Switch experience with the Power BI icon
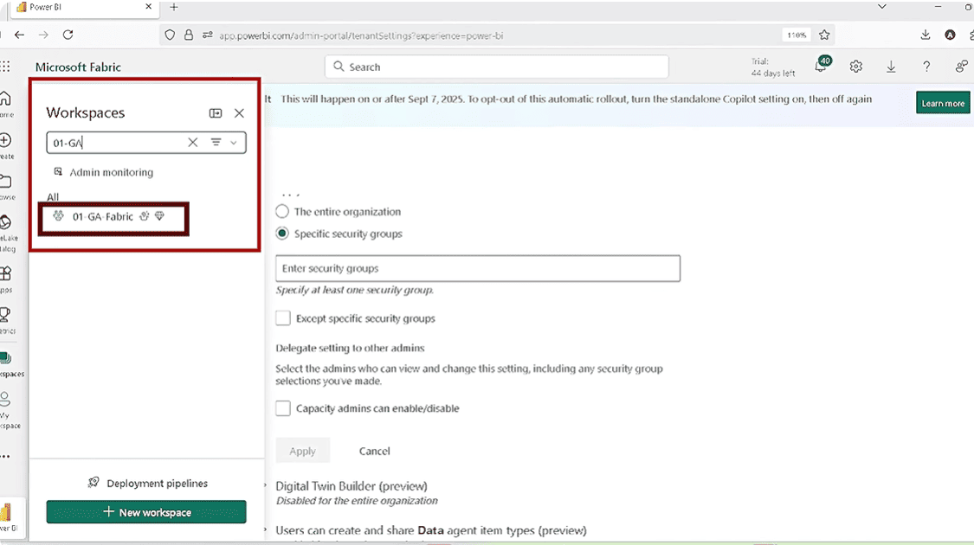 click(8, 516)
